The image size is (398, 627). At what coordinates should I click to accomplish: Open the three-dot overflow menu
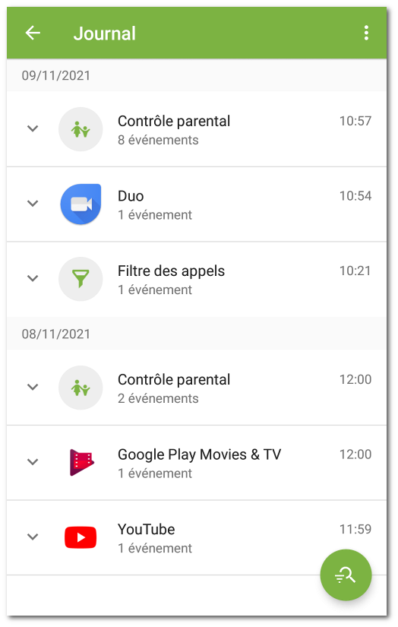point(366,33)
